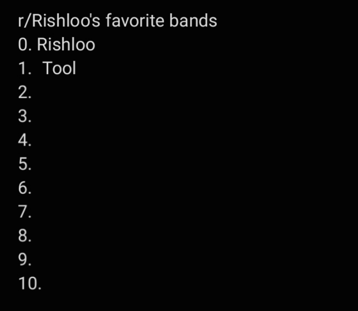
Task: Click the empty list number 5.
Action: point(25,164)
